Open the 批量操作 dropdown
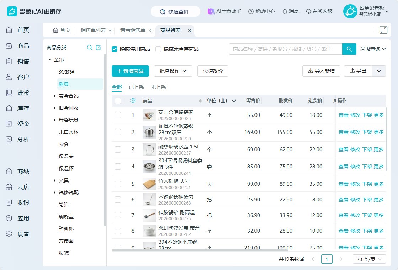The width and height of the screenshot is (398, 270). [x=173, y=71]
